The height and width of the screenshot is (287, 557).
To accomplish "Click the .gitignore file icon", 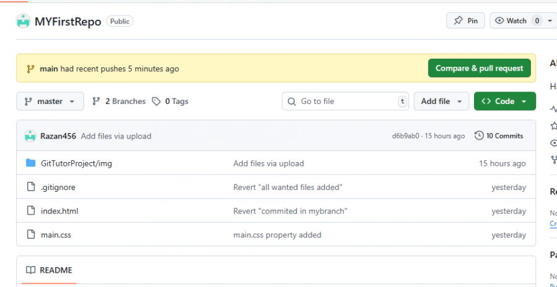I will (31, 187).
